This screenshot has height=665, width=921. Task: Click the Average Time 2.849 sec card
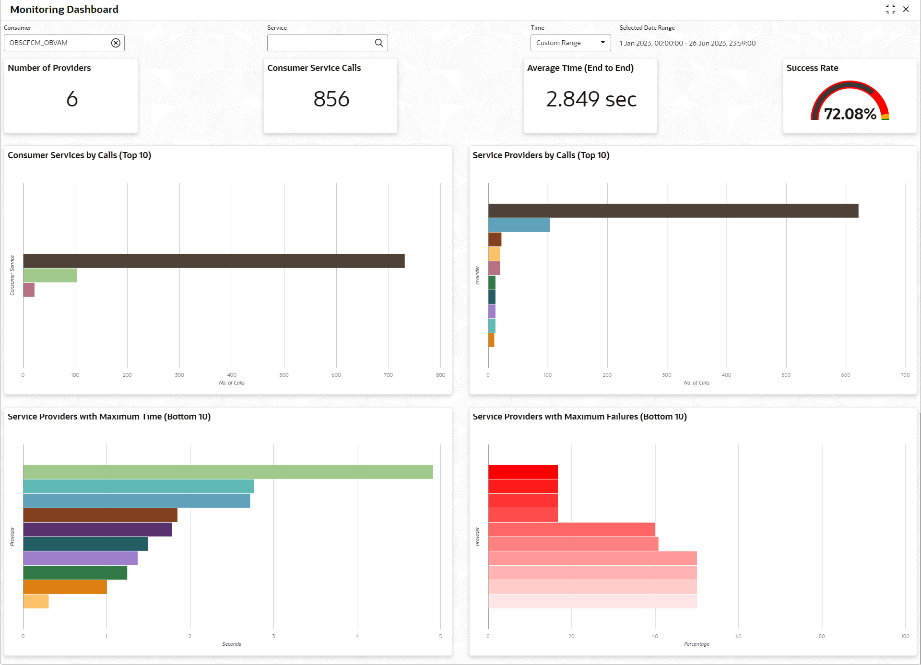(x=590, y=95)
